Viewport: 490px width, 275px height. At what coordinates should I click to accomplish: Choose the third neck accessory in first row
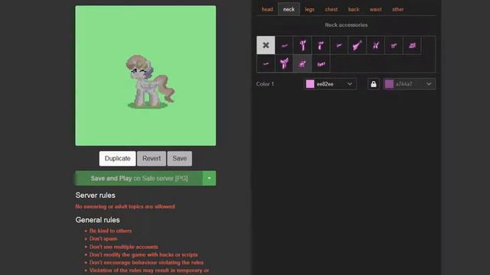pos(302,45)
